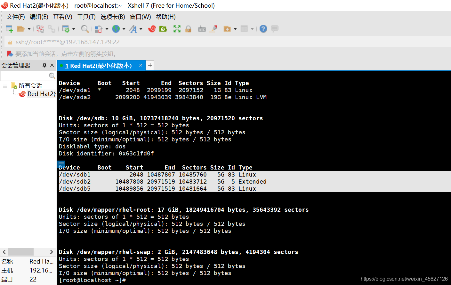Launch Xshell red swirl toolbar icon
451x285 pixels.
152,29
